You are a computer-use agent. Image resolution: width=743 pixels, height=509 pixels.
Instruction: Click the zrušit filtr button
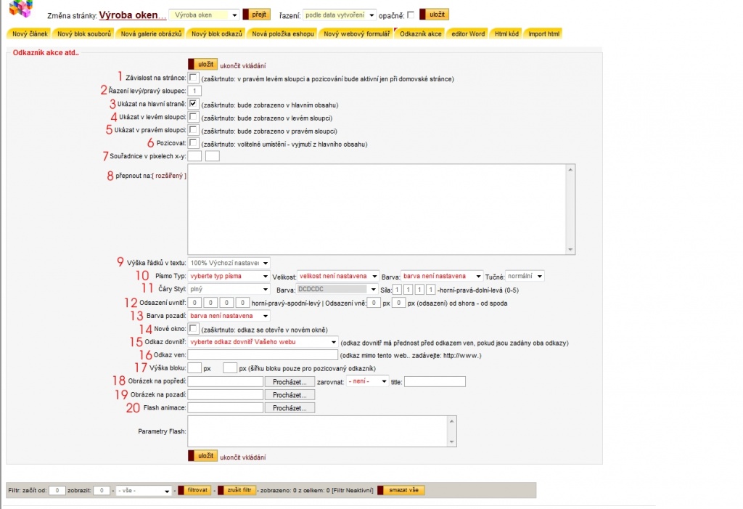coord(237,490)
